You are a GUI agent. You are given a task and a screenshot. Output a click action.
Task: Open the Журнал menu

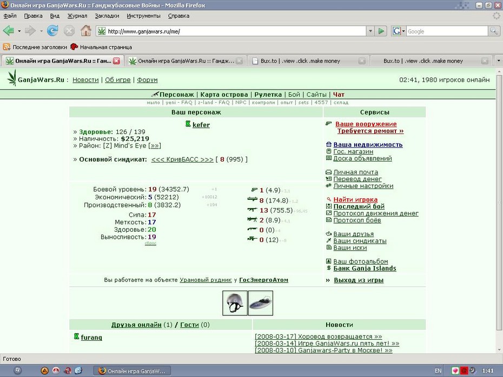[77, 16]
